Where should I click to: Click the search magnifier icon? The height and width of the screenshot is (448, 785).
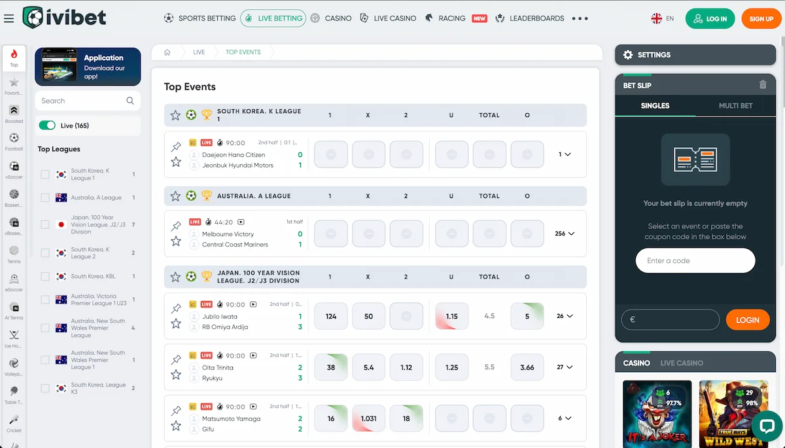pos(130,101)
